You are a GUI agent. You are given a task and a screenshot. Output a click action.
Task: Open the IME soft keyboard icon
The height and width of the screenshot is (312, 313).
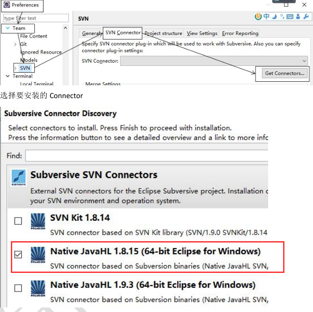(x=290, y=16)
